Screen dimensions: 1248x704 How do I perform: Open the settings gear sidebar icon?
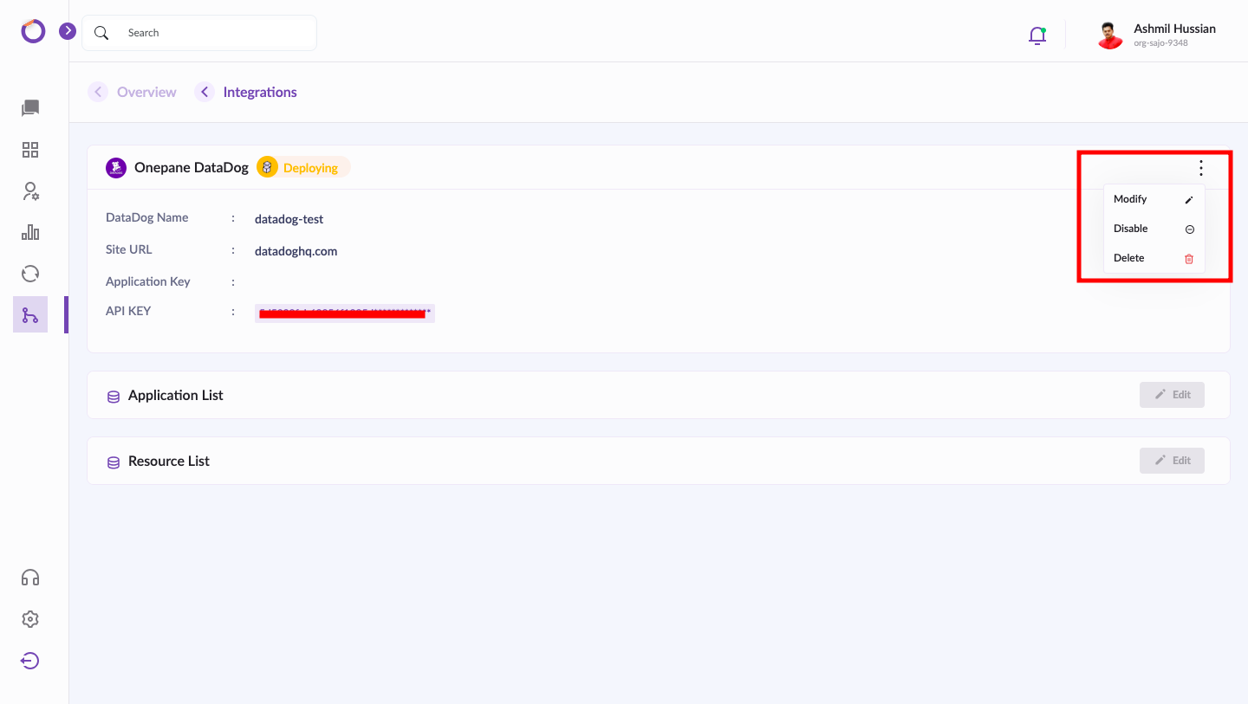(x=30, y=619)
